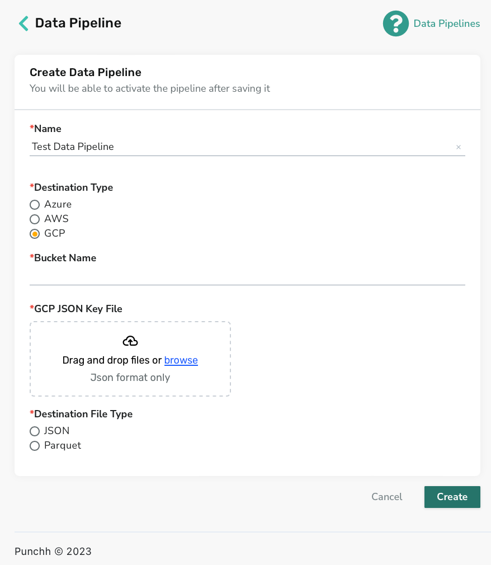491x565 pixels.
Task: Click the Data Pipeline page title
Action: [x=78, y=23]
